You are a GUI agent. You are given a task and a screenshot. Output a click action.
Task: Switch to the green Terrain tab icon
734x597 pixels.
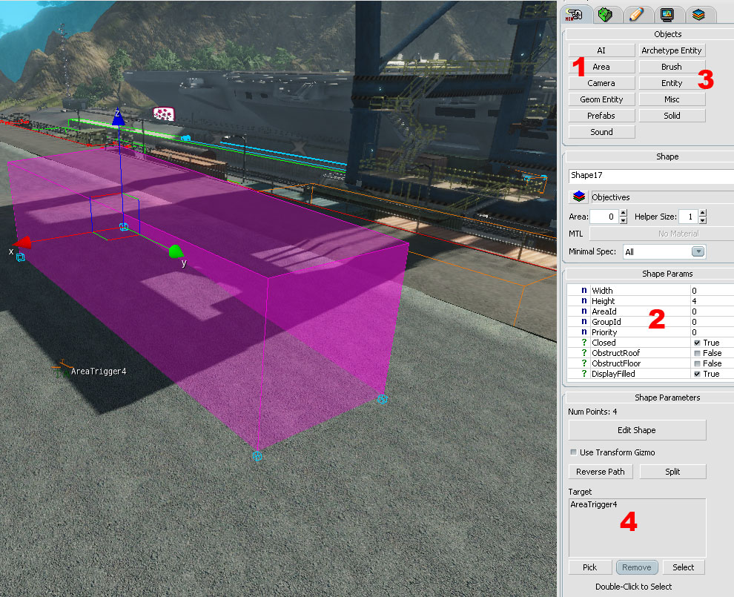[x=606, y=14]
